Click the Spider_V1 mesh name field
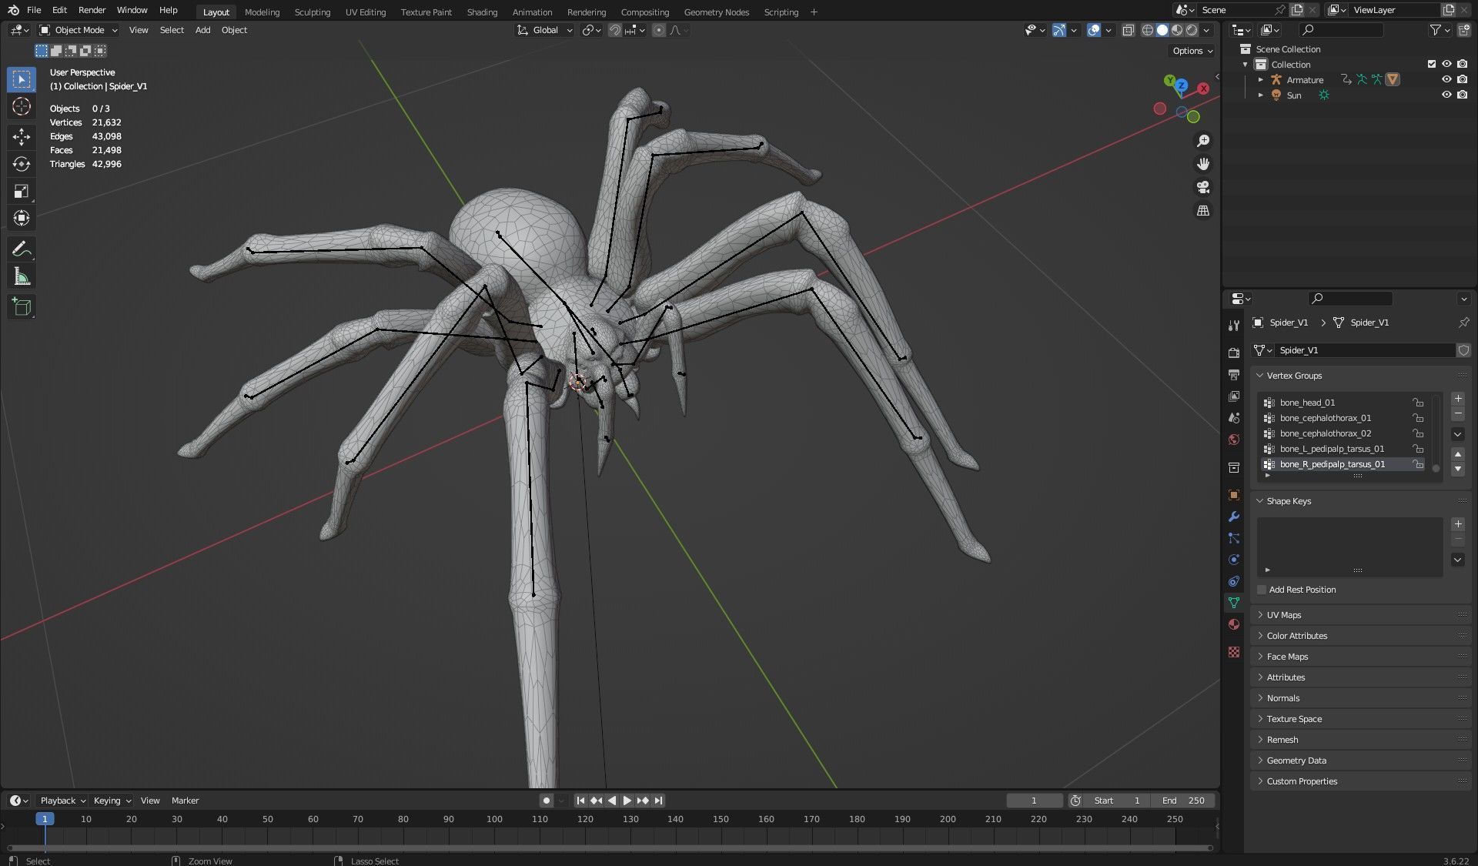 tap(1364, 350)
